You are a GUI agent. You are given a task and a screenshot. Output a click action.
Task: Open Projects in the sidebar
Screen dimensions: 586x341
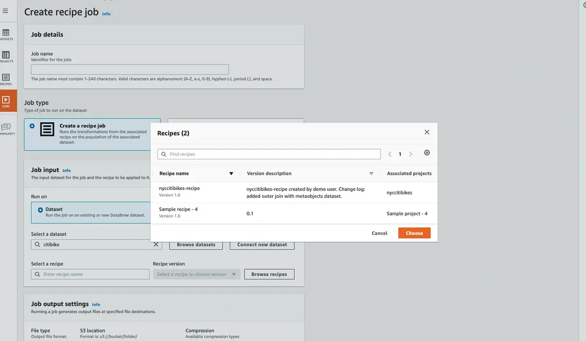(6, 57)
